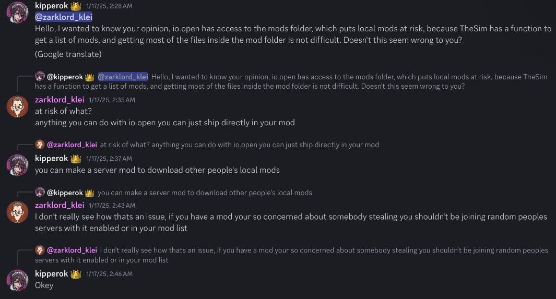The image size is (556, 299).
Task: Click the small kipperok avatar in the first reply preview
Action: (x=40, y=76)
